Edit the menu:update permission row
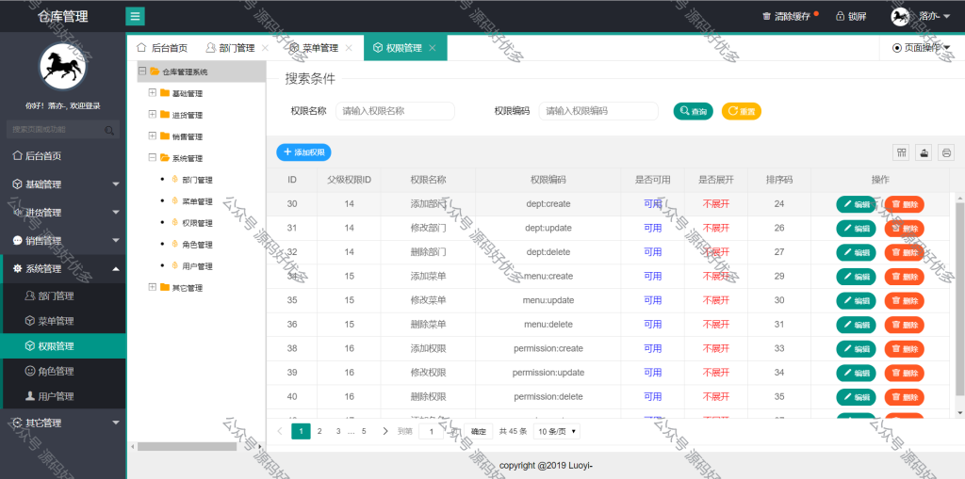The width and height of the screenshot is (965, 479). [x=856, y=301]
